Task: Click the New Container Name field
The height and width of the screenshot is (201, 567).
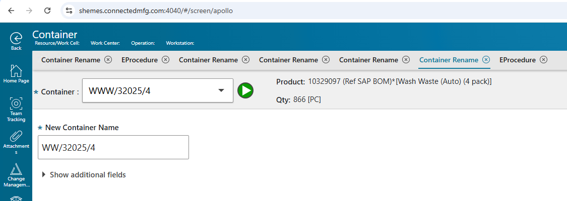Action: point(113,147)
